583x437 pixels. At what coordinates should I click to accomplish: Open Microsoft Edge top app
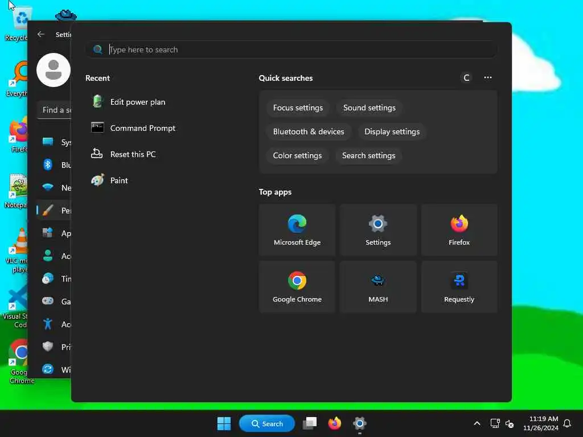click(297, 230)
